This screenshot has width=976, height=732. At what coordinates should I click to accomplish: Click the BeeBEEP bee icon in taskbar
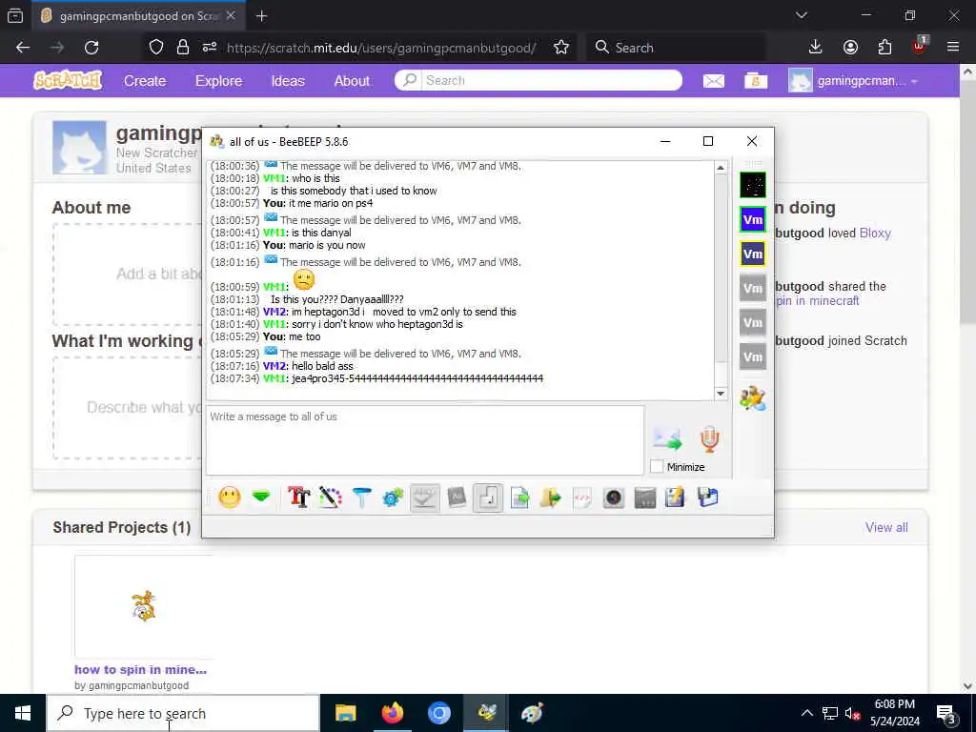(x=486, y=713)
